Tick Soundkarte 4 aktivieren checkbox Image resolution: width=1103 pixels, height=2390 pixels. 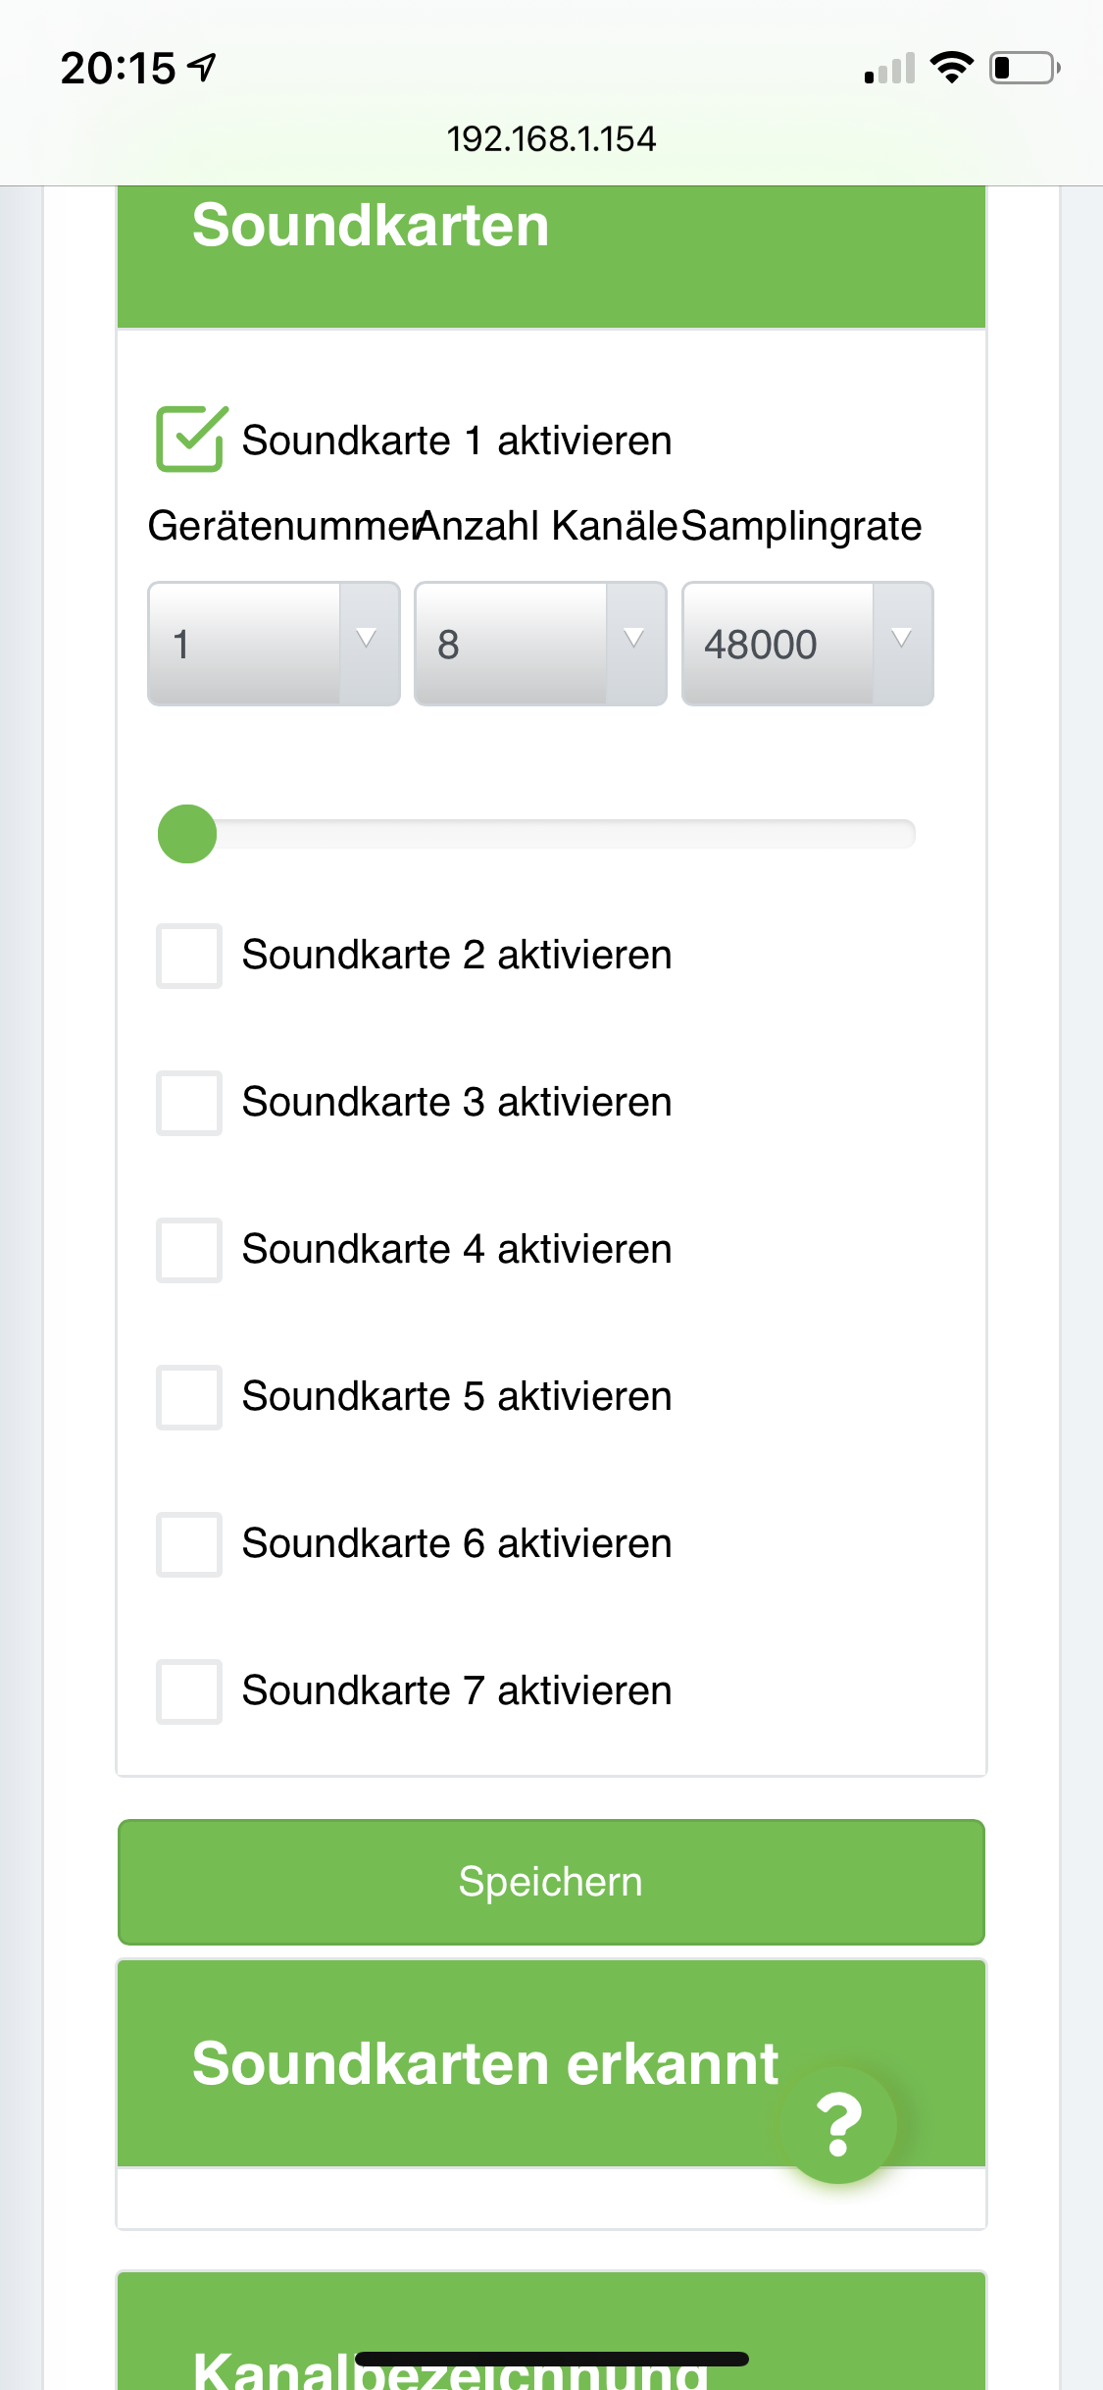[x=189, y=1250]
